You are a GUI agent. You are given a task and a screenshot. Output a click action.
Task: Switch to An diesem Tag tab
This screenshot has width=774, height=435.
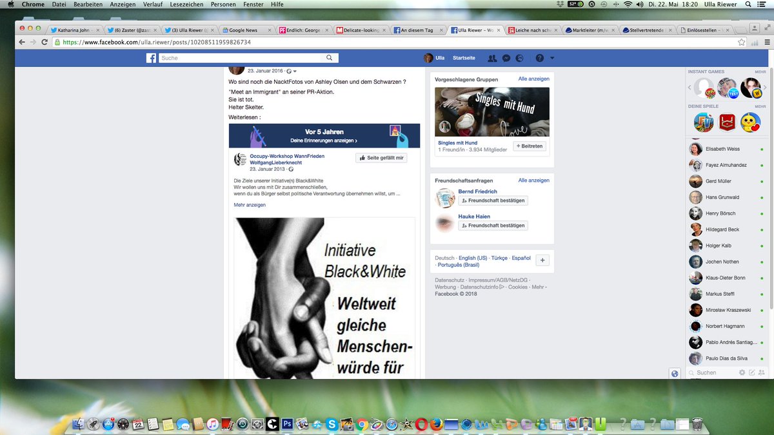[419, 30]
